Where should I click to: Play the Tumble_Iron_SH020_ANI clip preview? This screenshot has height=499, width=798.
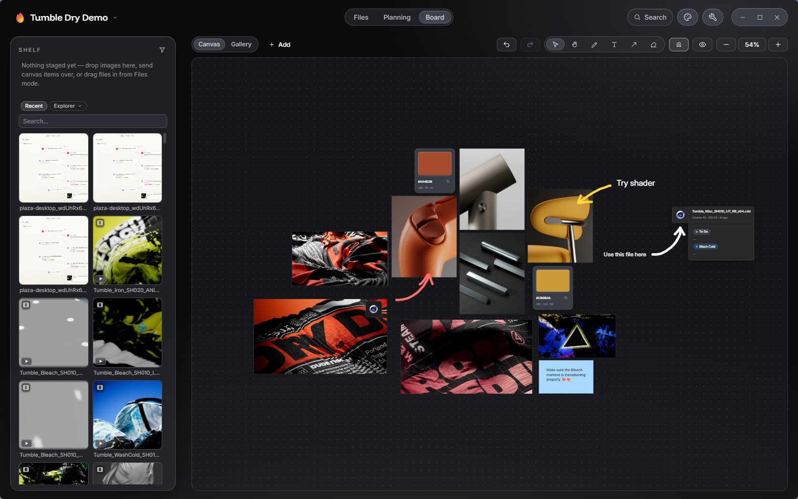(x=100, y=279)
